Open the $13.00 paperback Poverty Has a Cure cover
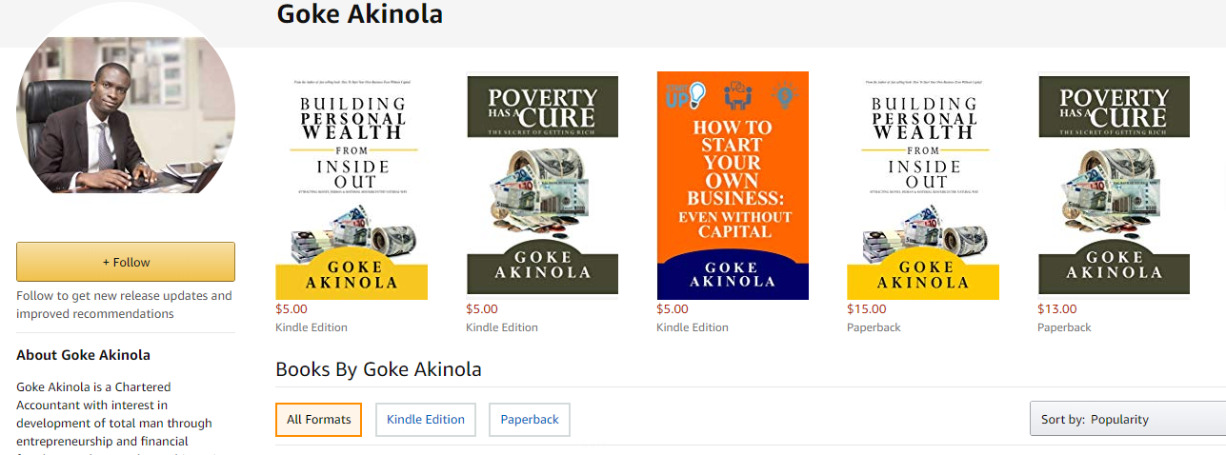The height and width of the screenshot is (455, 1226). coord(1114,186)
